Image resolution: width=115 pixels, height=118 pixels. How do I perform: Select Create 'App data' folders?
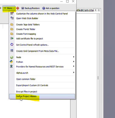(42, 25)
